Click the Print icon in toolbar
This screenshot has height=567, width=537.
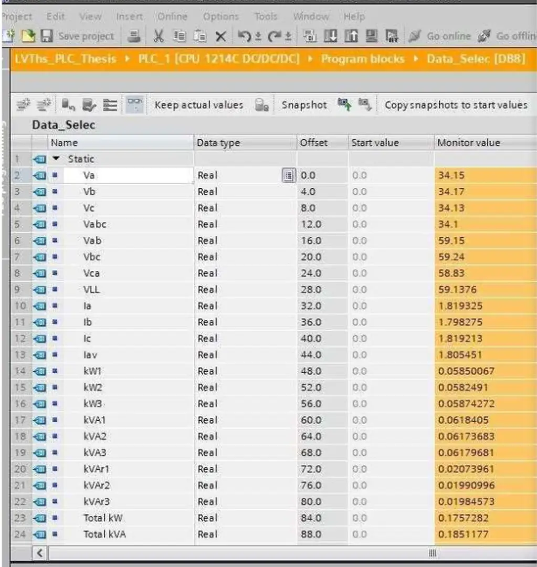134,36
